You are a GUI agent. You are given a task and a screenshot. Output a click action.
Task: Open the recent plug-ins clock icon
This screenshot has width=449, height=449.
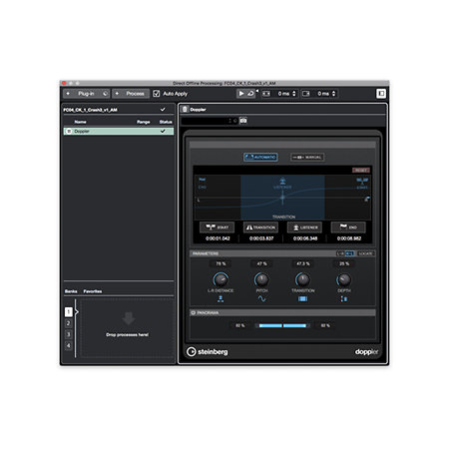(105, 94)
